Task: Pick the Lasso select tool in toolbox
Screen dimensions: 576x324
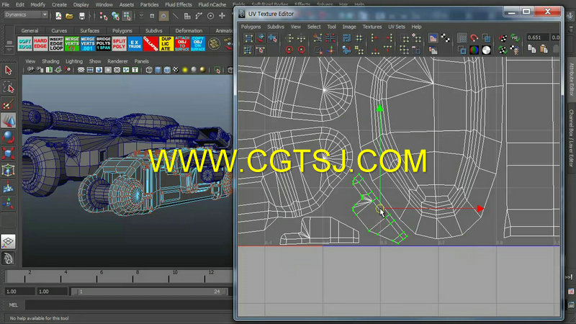Action: [x=8, y=87]
